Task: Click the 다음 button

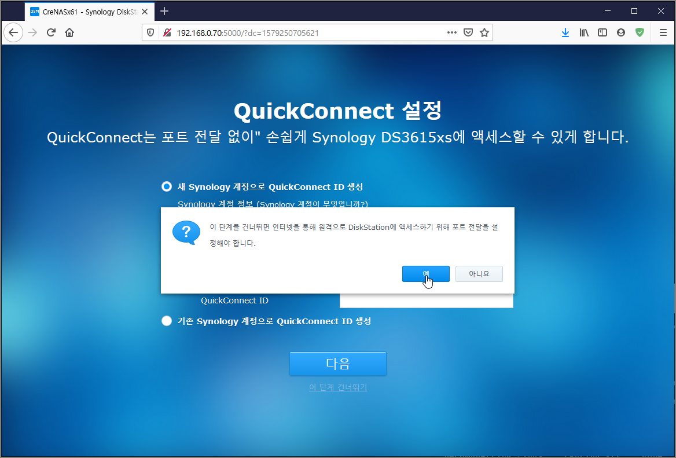Action: pyautogui.click(x=338, y=364)
